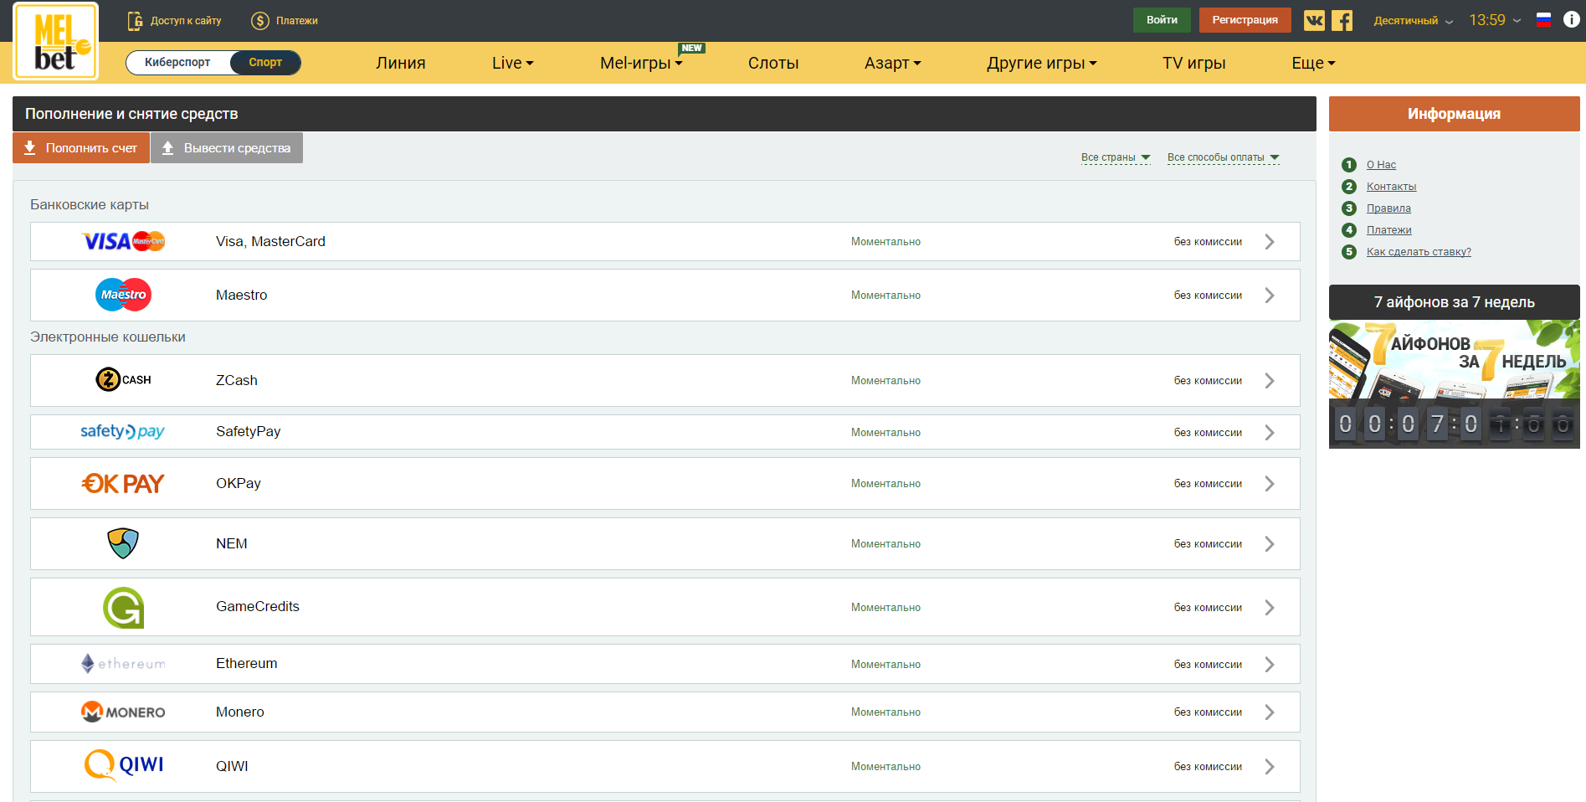Click the ZCash logo
Screen dimensions: 1586x802
123,379
